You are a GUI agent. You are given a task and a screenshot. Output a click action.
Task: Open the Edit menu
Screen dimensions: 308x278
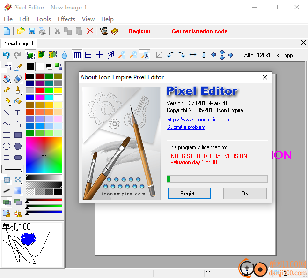tap(24, 19)
